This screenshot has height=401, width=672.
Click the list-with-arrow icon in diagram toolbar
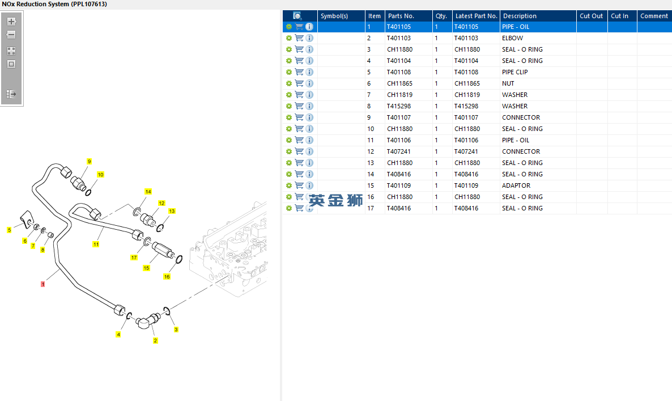[11, 94]
